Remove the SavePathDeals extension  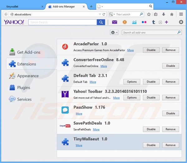coord(170,129)
